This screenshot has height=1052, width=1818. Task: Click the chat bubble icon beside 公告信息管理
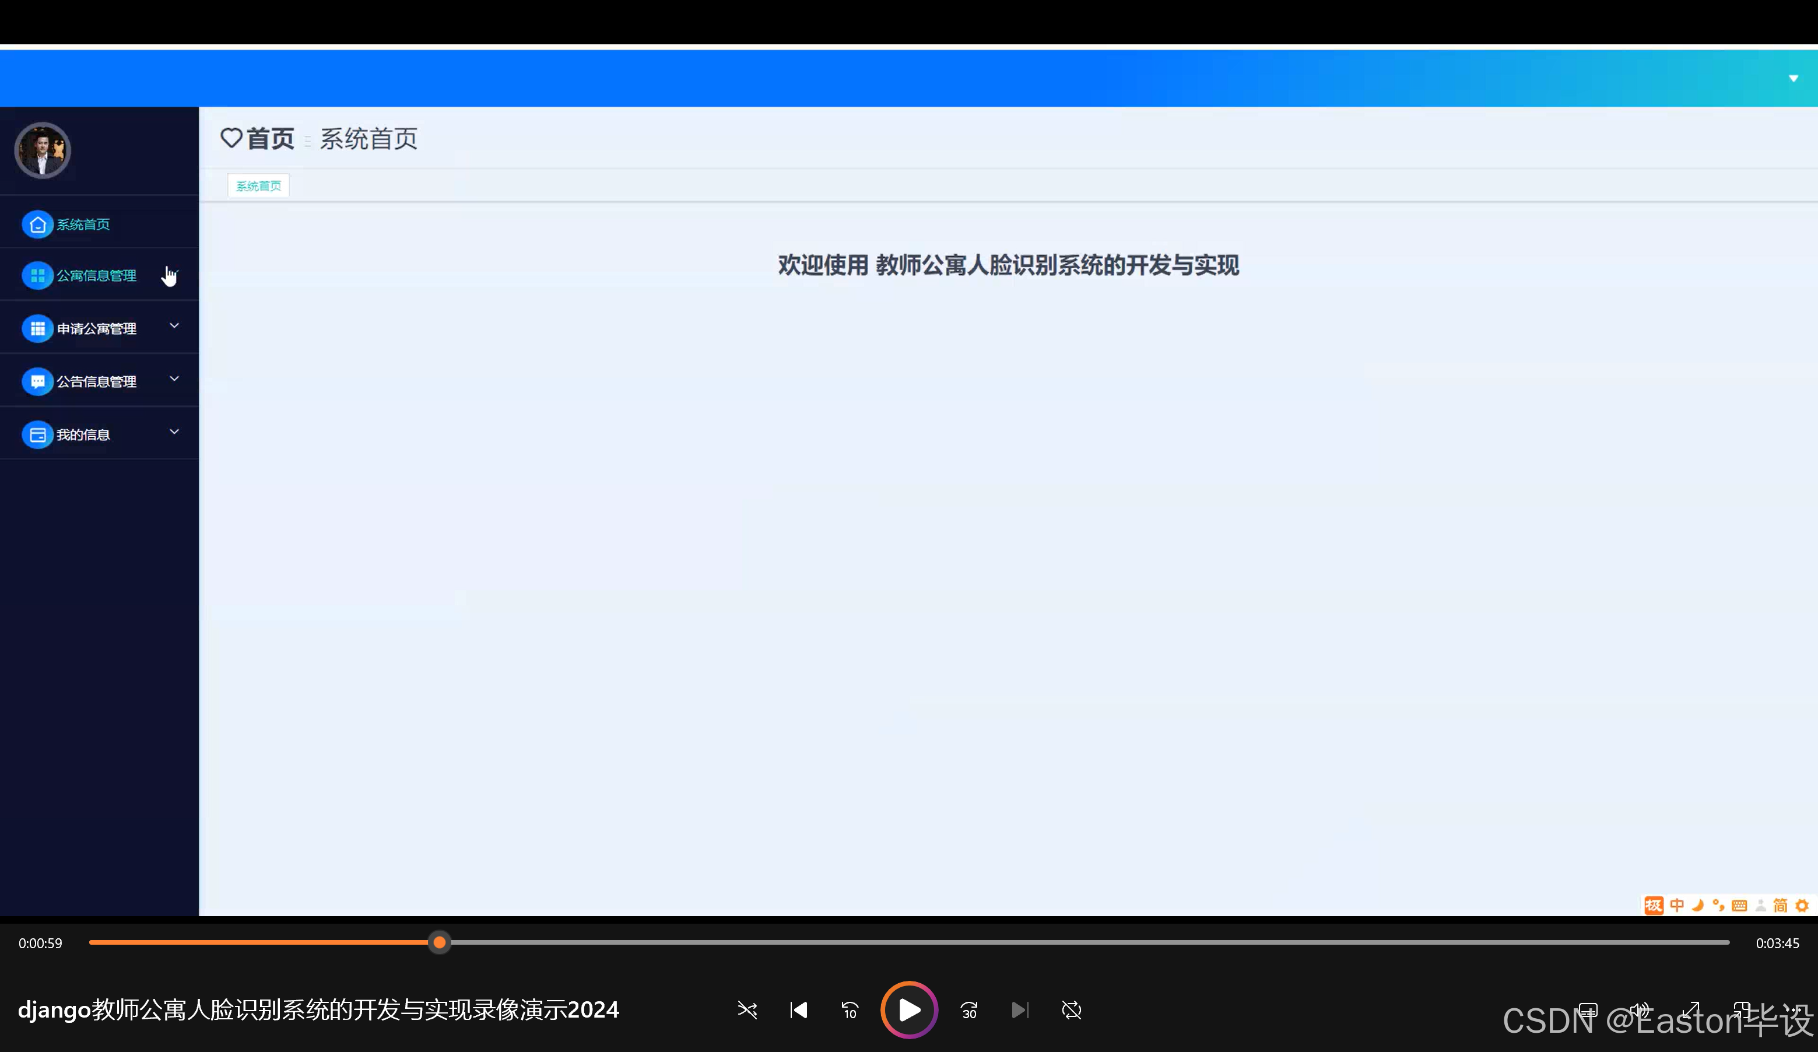point(37,381)
